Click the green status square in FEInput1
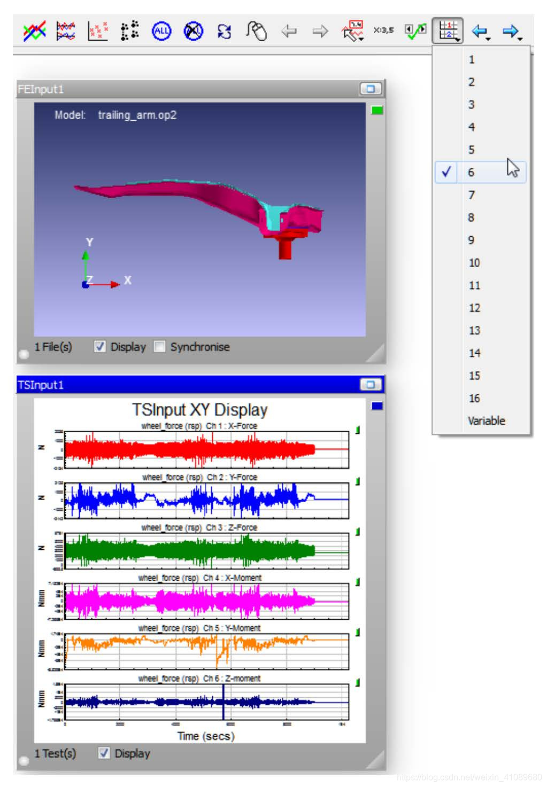This screenshot has height=787, width=547. coord(377,111)
